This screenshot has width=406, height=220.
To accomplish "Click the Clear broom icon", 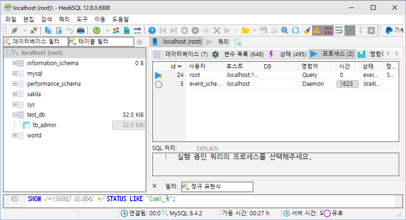I will 306,30.
